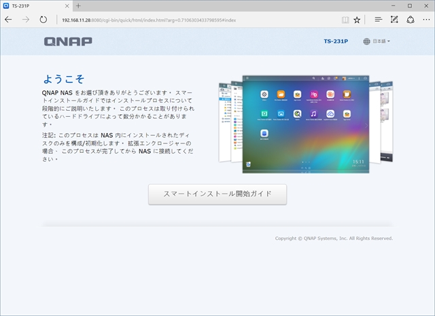Open the Make a Web Note pen icon
Screen dimensions: 435x316
(x=394, y=20)
